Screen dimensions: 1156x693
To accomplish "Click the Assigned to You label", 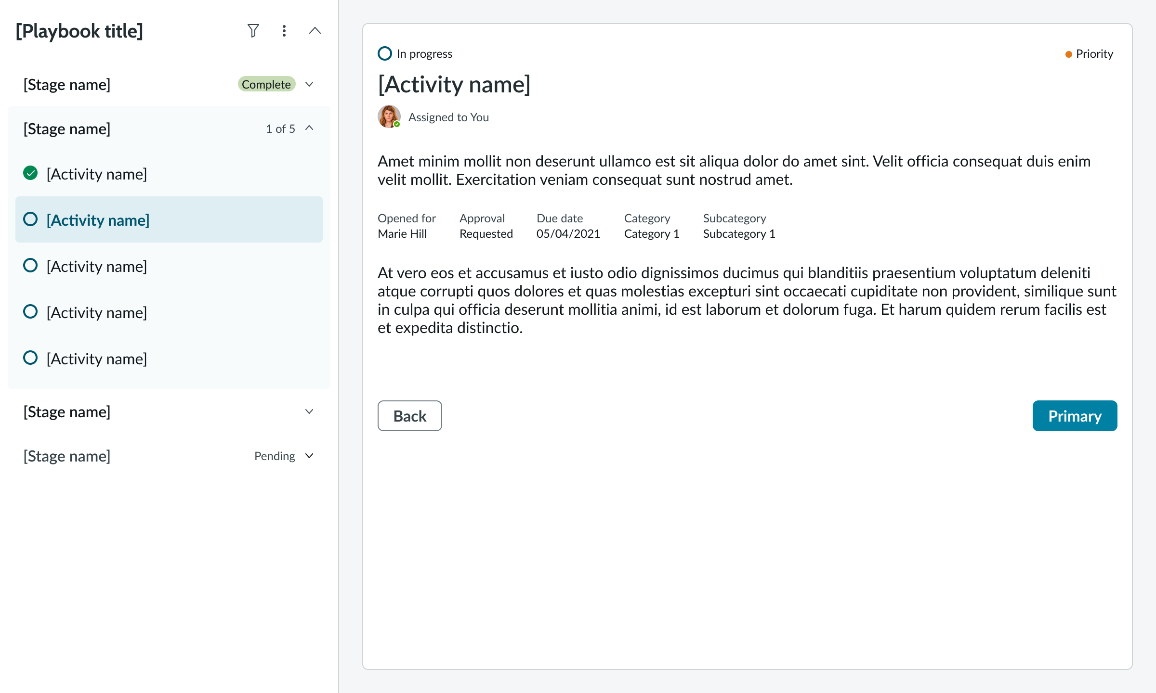I will 448,117.
